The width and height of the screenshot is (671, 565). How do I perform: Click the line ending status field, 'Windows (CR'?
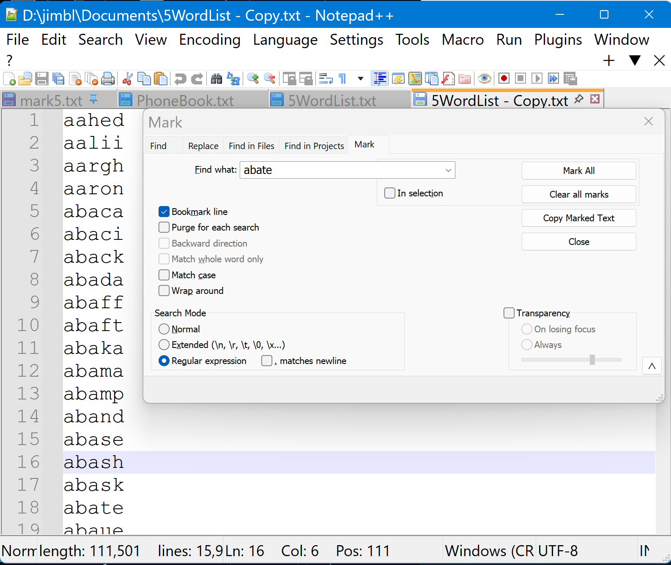[x=489, y=551]
